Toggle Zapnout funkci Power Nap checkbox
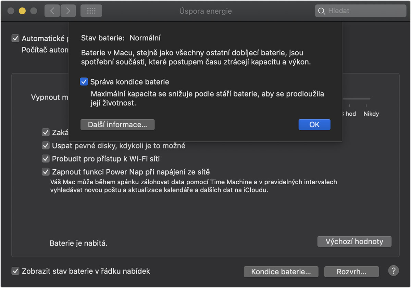Viewport: 411px width, 288px height. (46, 172)
